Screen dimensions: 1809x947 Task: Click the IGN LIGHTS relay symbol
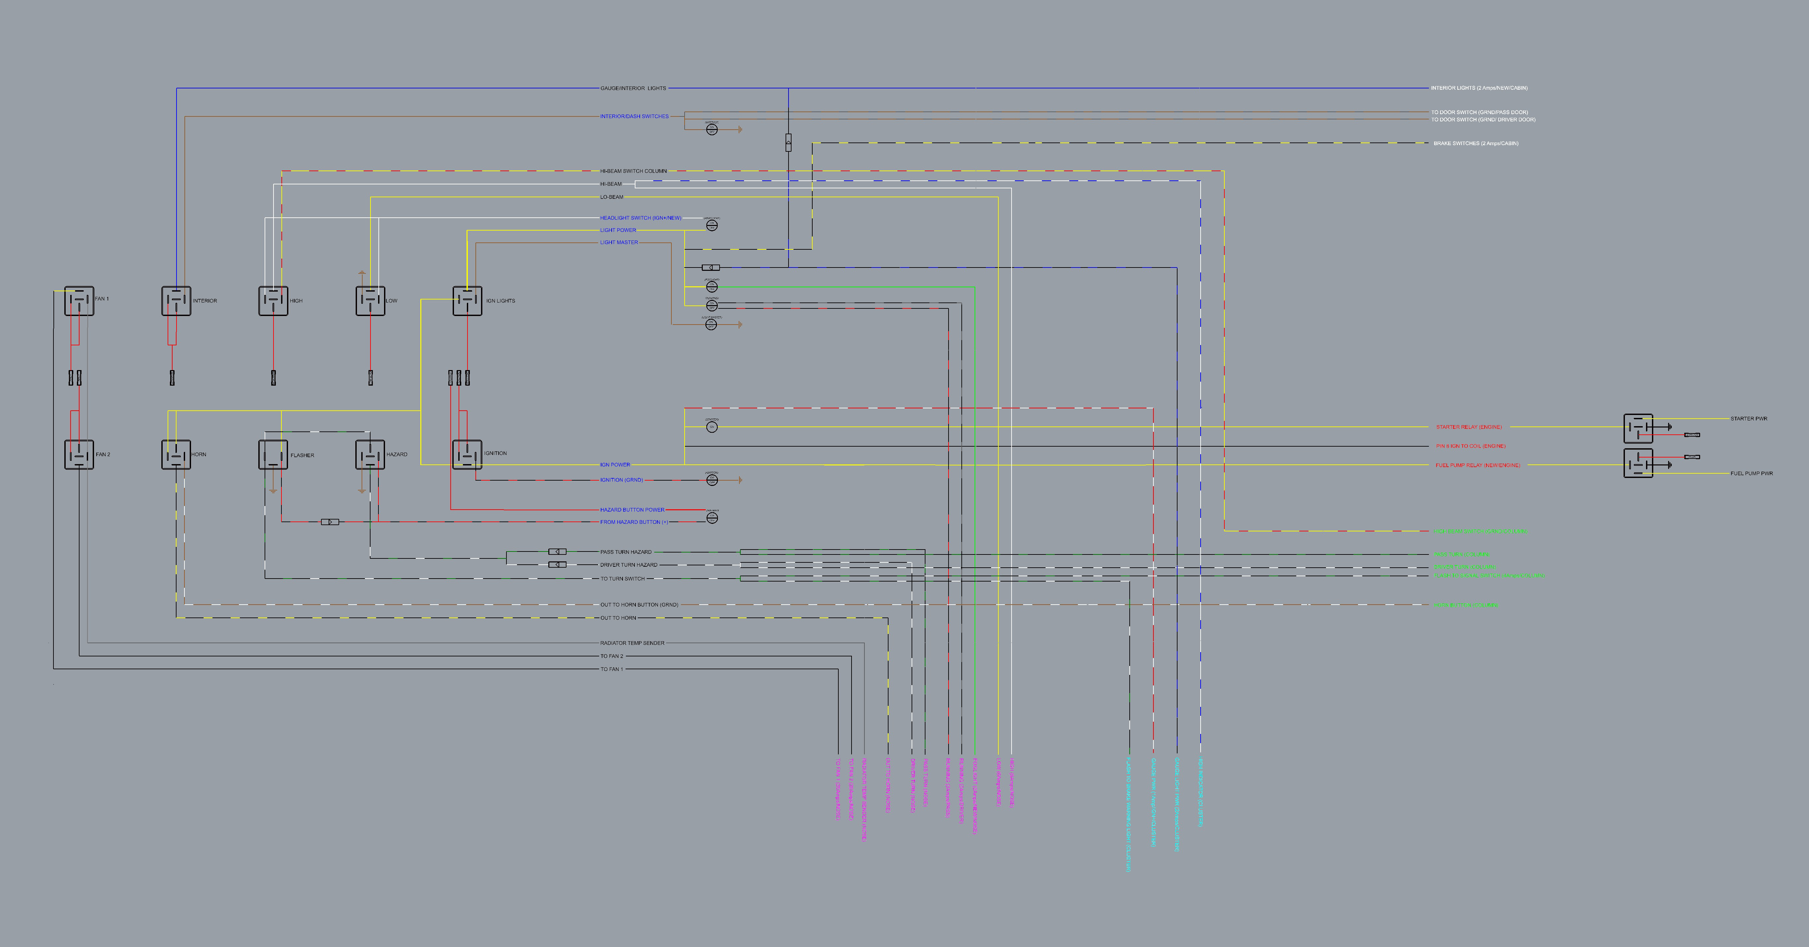pos(467,300)
